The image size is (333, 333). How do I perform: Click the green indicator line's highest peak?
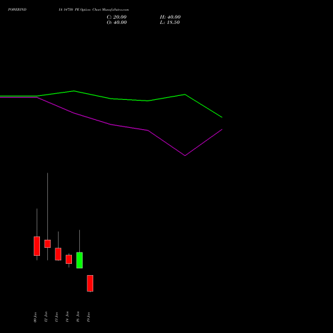coord(74,91)
